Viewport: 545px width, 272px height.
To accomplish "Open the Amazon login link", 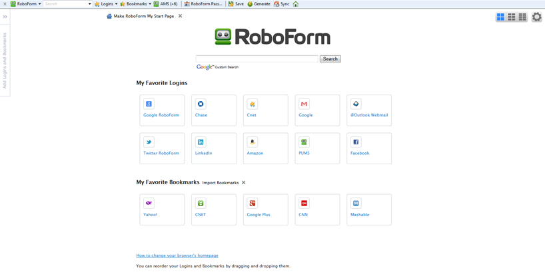I will coord(255,153).
